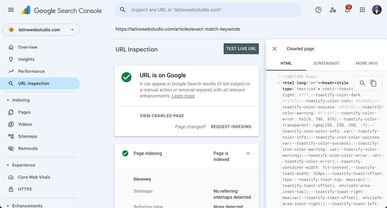The width and height of the screenshot is (387, 208).
Task: Open the Learn more link
Action: (x=183, y=96)
